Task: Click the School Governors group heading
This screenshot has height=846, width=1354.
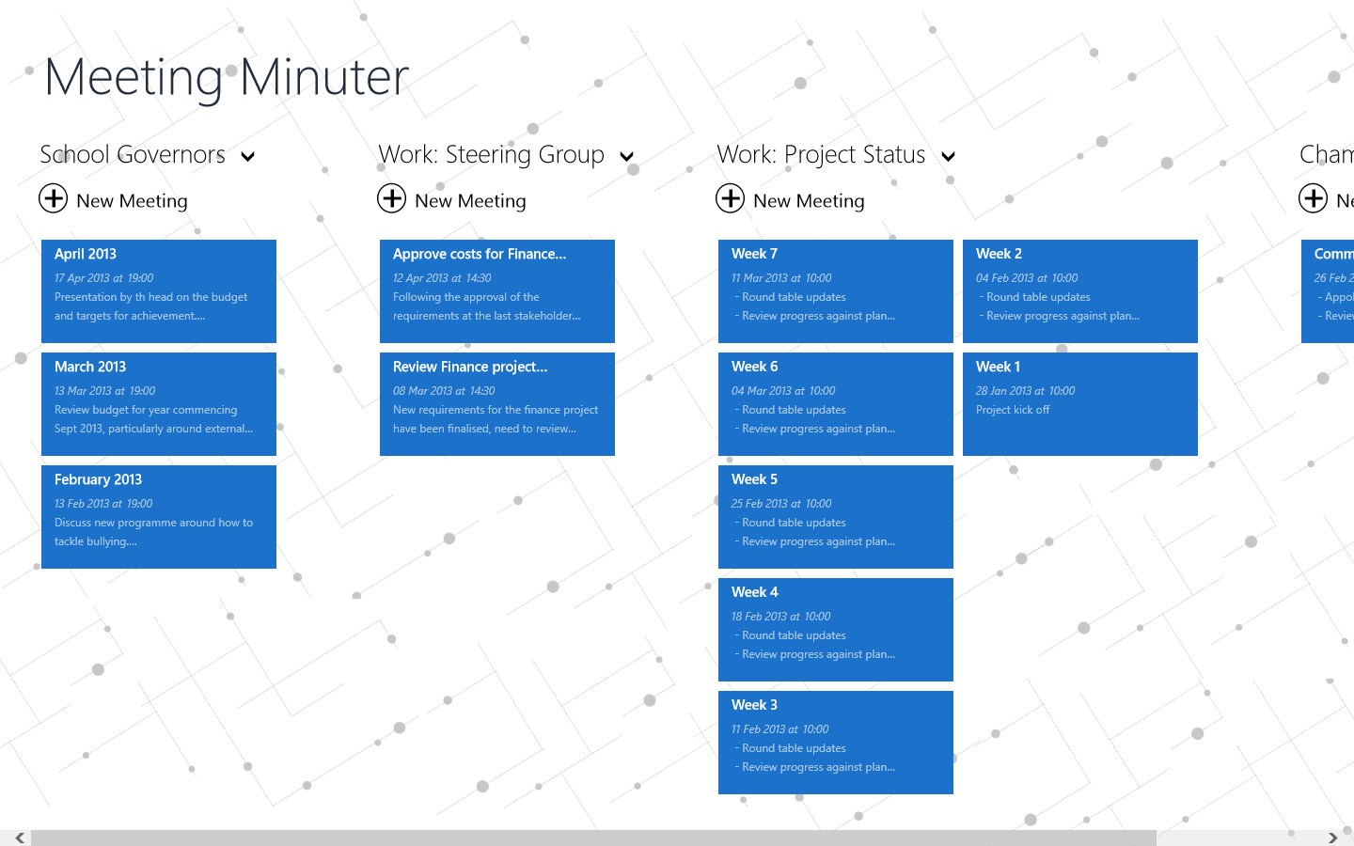Action: [x=133, y=155]
